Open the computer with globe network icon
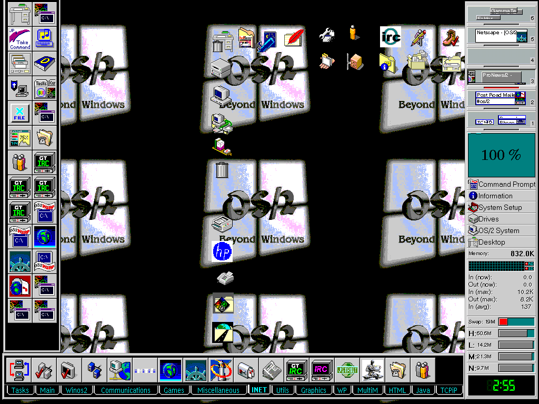Image resolution: width=539 pixels, height=404 pixels. coord(119,370)
